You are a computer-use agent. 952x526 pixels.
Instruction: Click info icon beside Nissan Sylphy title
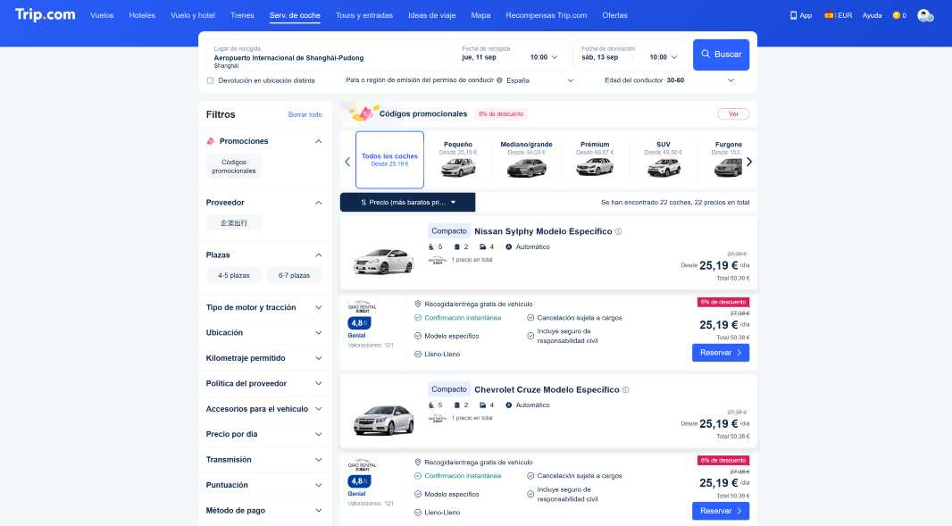point(619,231)
